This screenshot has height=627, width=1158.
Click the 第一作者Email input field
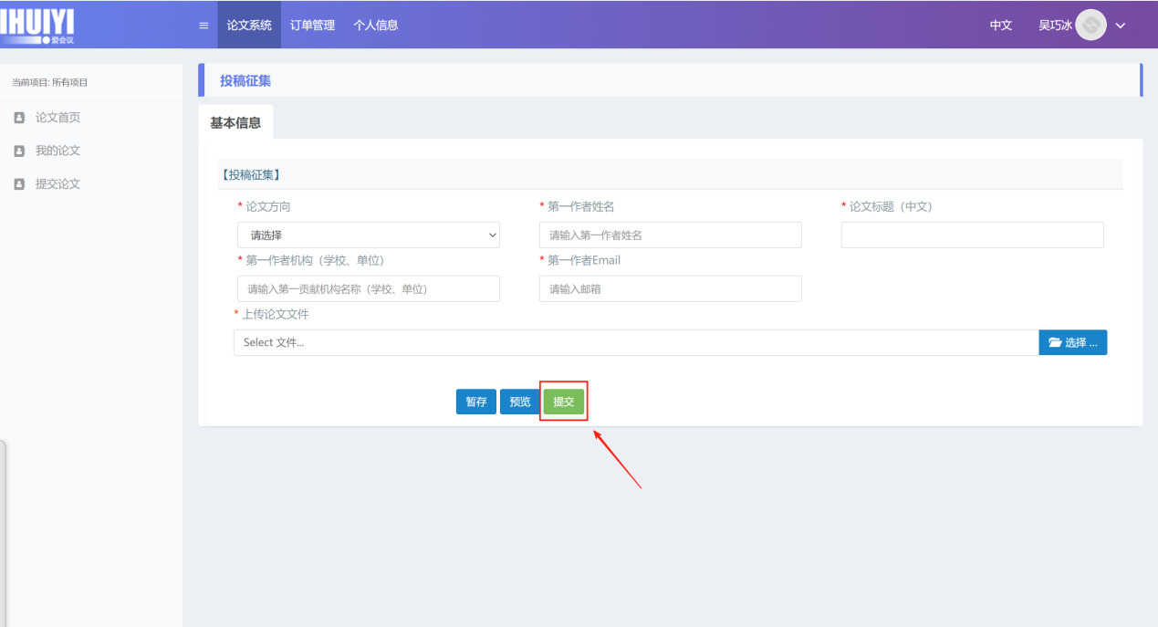pyautogui.click(x=670, y=289)
